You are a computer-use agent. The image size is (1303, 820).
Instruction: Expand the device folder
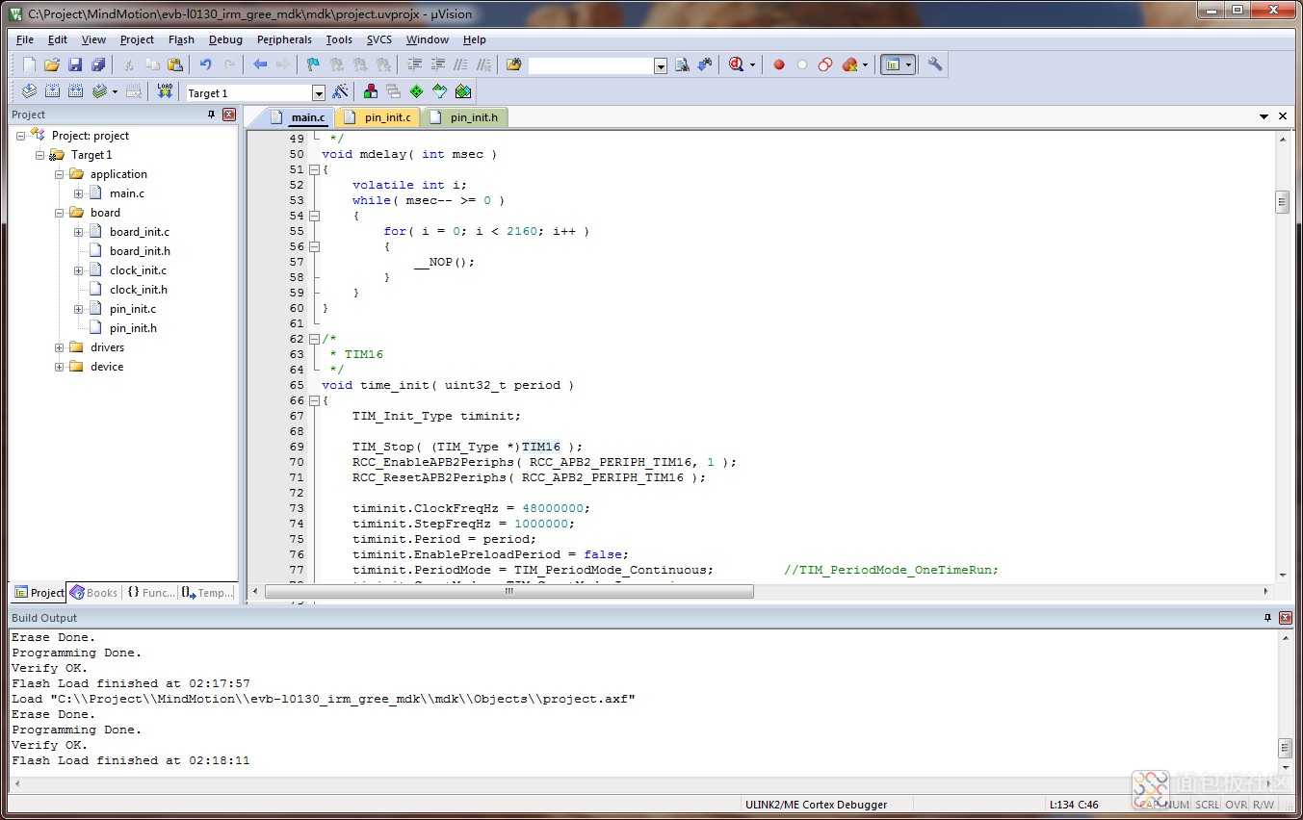(x=60, y=367)
